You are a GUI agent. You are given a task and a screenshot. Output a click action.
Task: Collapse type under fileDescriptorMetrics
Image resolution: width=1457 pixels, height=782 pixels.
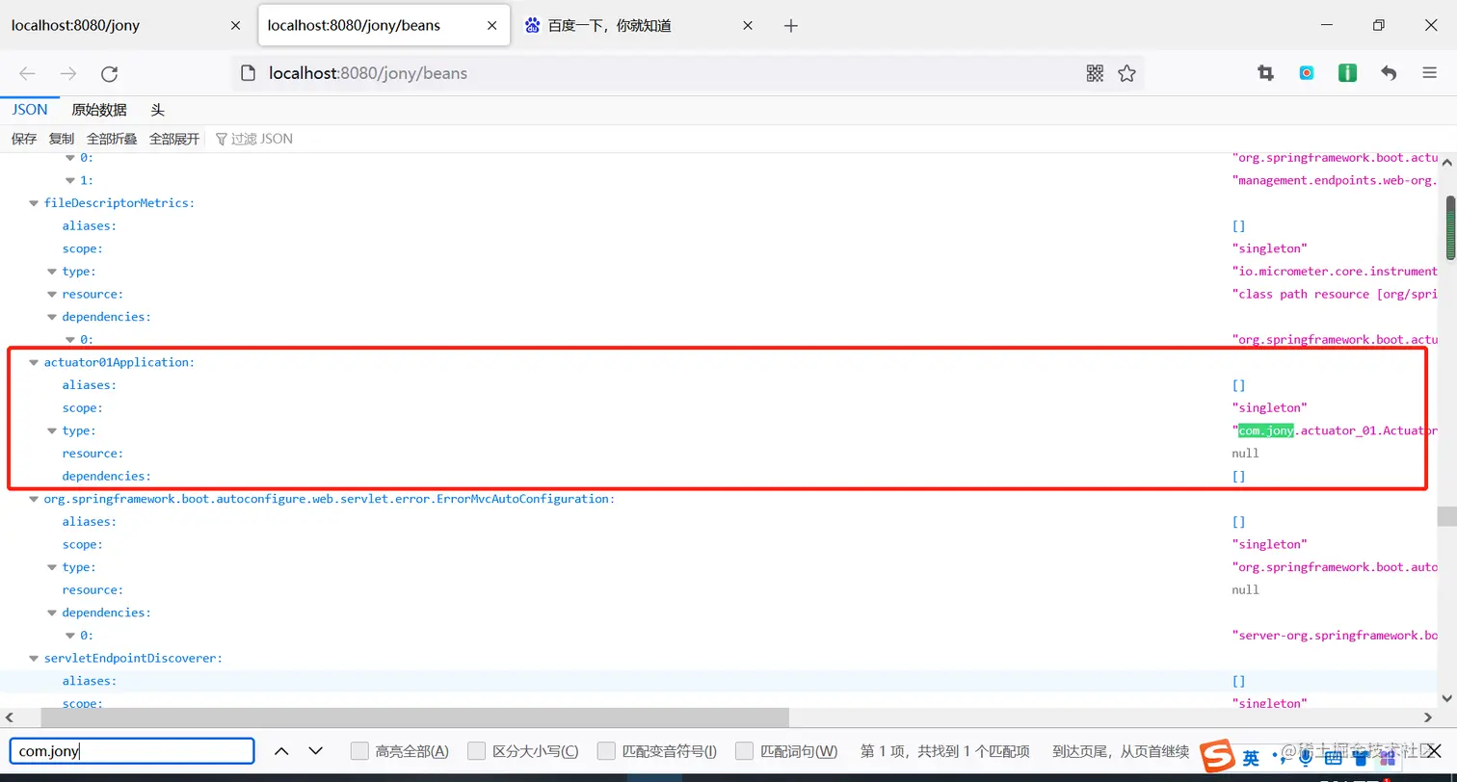52,272
